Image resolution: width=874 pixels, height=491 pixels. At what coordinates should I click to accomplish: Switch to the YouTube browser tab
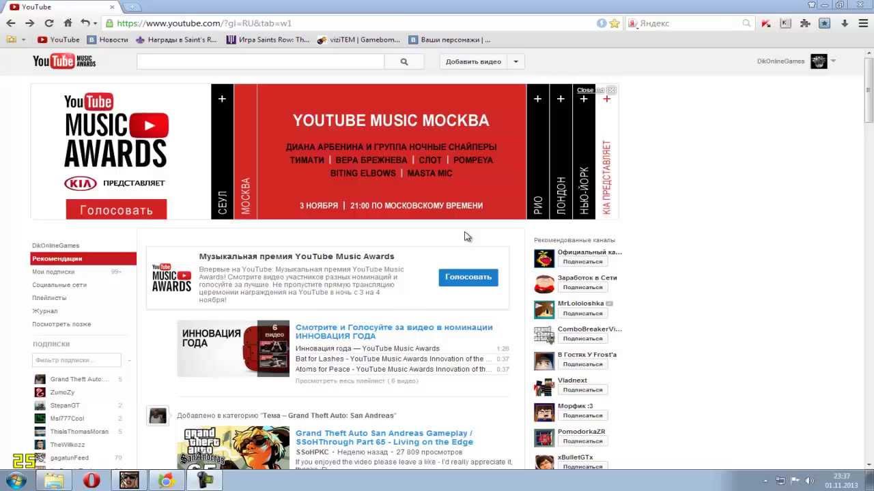(x=61, y=7)
